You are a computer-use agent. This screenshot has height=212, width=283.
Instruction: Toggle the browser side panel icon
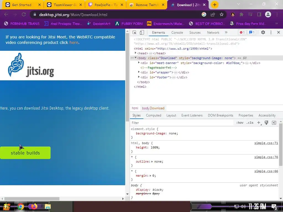pyautogui.click(x=259, y=14)
